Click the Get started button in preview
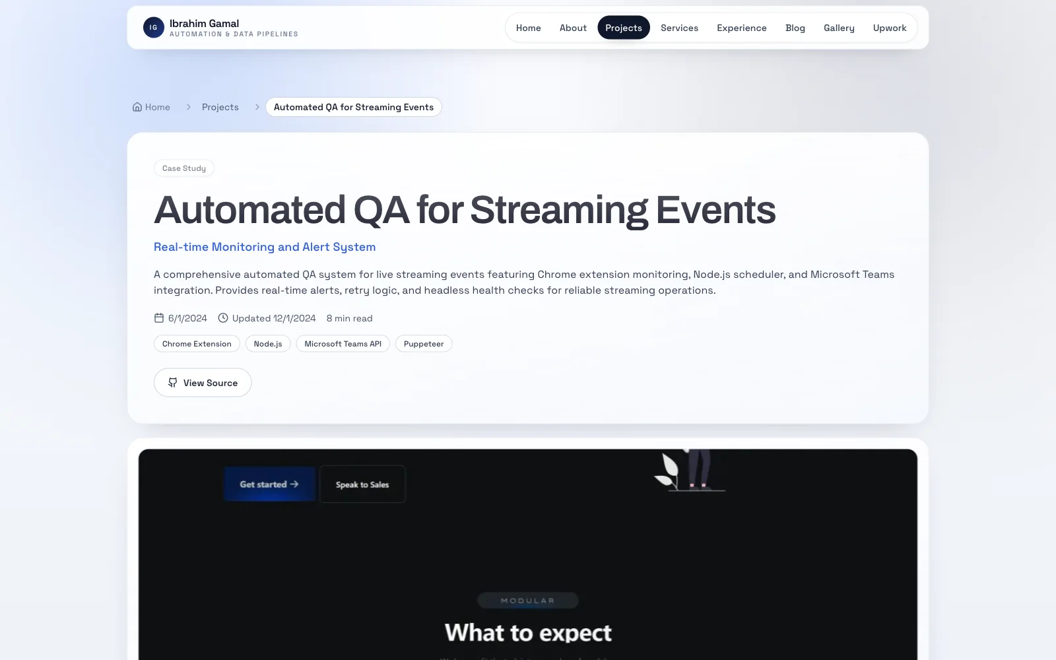This screenshot has height=660, width=1056. tap(269, 484)
